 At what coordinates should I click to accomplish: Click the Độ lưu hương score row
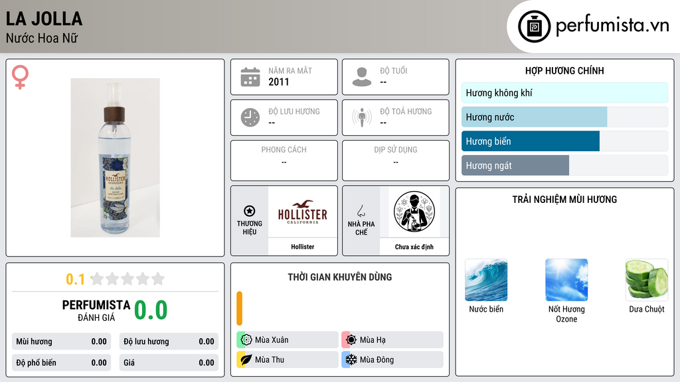point(169,342)
